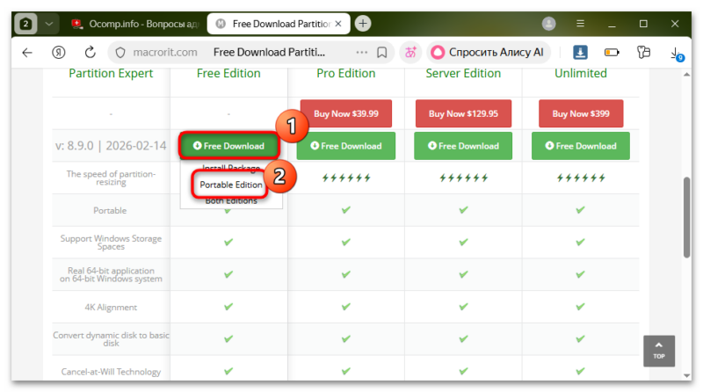The width and height of the screenshot is (703, 392).
Task: Reload the page with the refresh icon
Action: (91, 53)
